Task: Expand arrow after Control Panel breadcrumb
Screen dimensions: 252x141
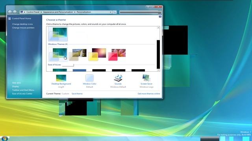Action: click(41, 12)
